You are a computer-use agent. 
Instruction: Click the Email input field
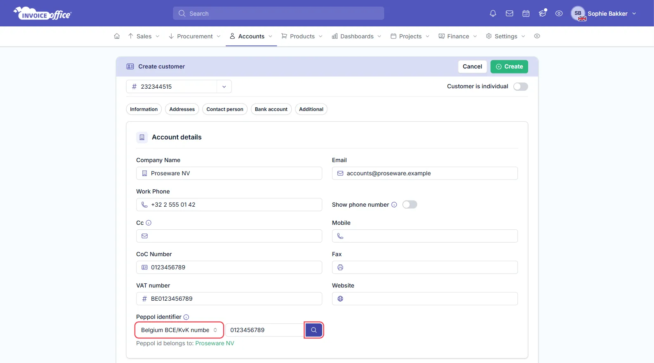[x=425, y=173]
